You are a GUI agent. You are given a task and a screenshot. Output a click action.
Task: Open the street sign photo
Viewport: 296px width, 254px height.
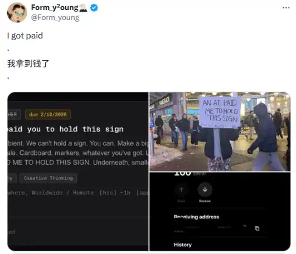(x=220, y=131)
